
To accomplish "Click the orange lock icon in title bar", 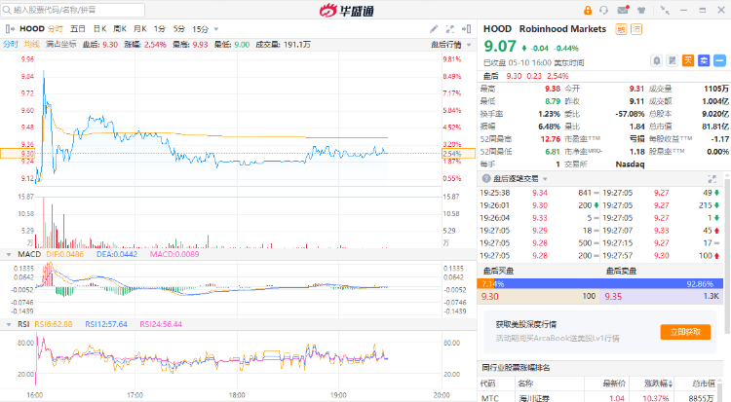I will coord(588,11).
